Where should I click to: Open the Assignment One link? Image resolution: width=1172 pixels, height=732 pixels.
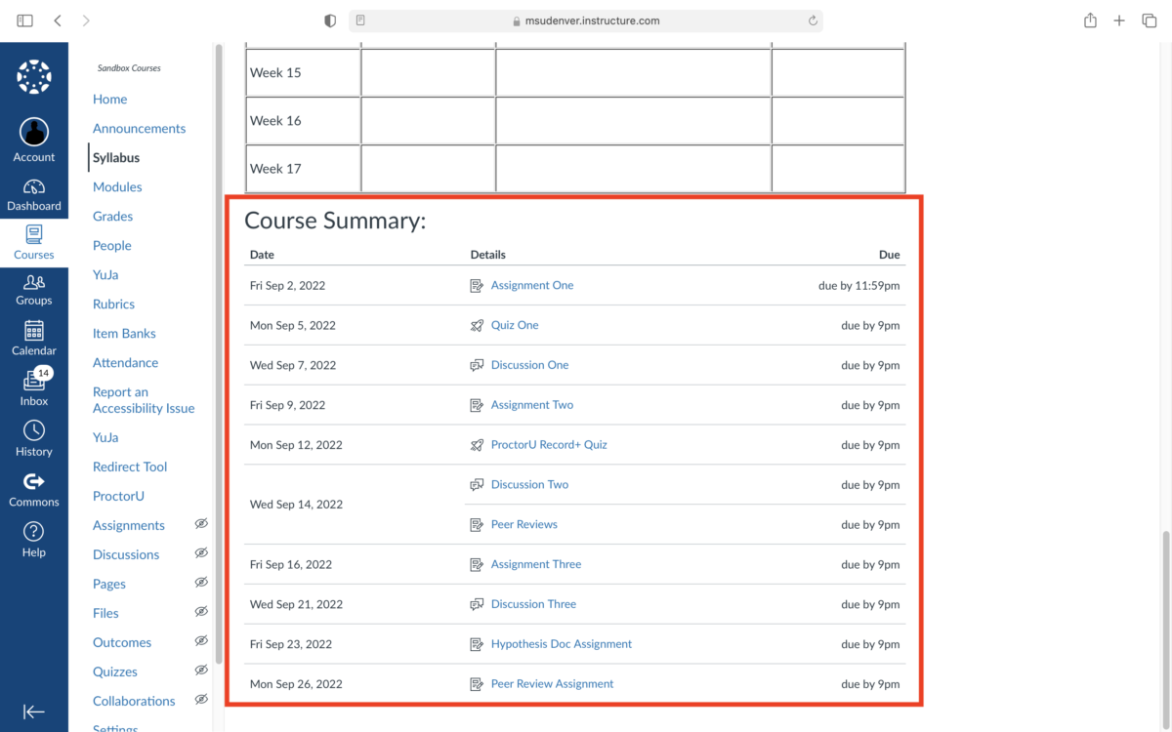[532, 285]
